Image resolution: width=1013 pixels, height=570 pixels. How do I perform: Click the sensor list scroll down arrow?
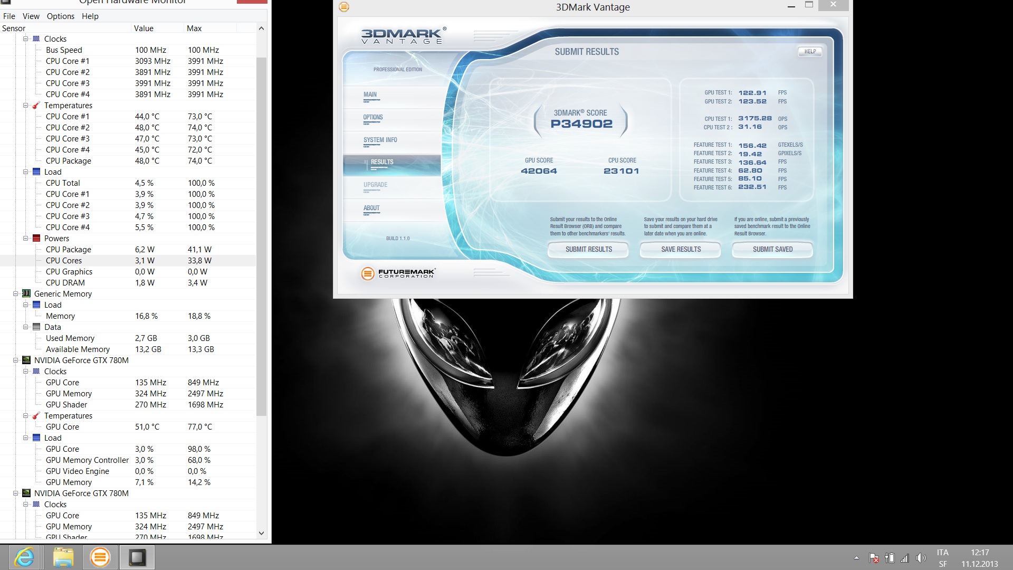[261, 534]
